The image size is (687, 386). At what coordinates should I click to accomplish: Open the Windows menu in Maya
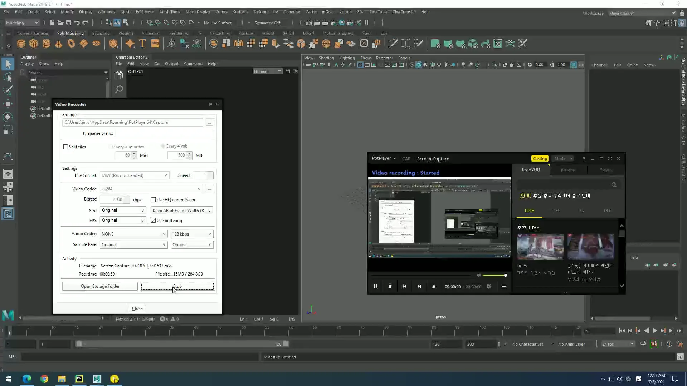(x=106, y=12)
